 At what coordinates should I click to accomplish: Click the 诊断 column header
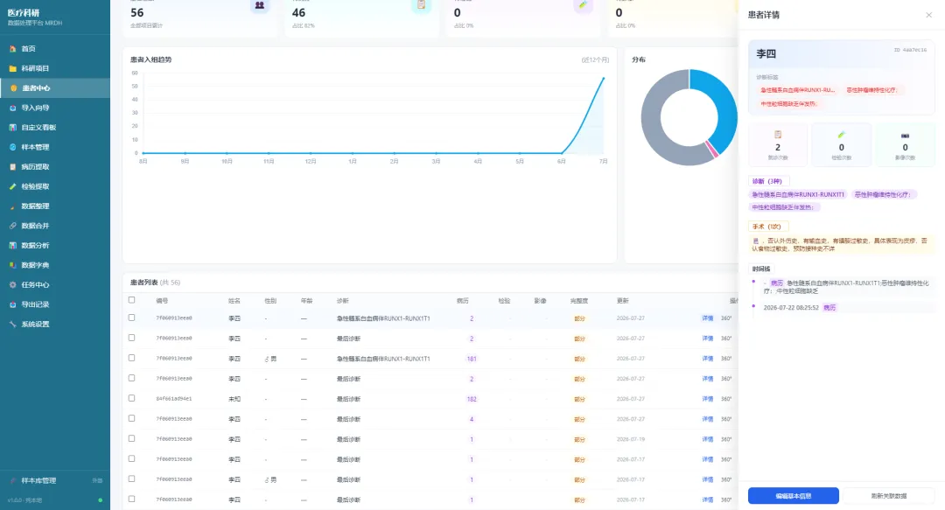point(342,301)
